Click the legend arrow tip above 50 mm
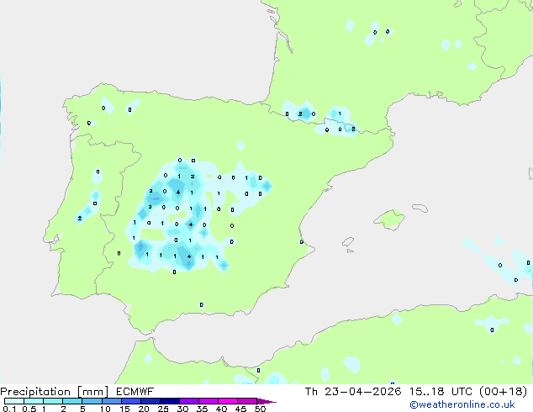Screen dimensions: 533x412 pos(266,401)
